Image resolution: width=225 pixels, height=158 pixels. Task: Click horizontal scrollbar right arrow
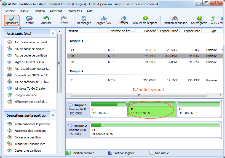[x=221, y=95]
